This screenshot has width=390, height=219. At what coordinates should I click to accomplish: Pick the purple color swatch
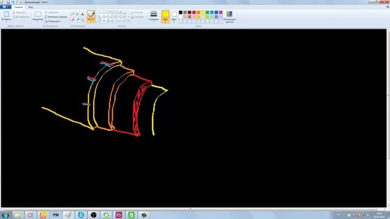point(221,12)
